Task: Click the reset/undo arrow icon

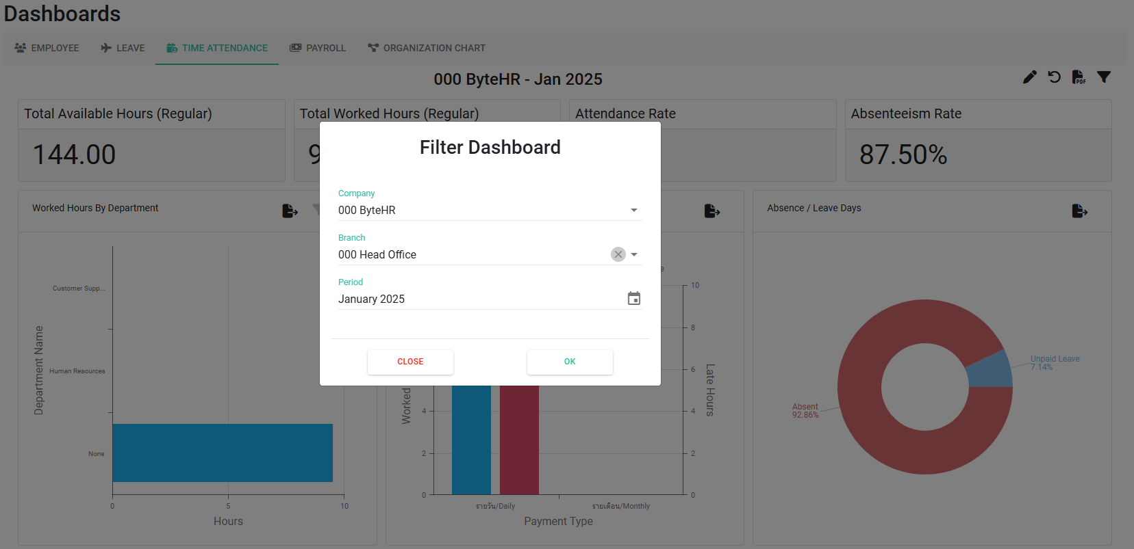Action: tap(1055, 77)
